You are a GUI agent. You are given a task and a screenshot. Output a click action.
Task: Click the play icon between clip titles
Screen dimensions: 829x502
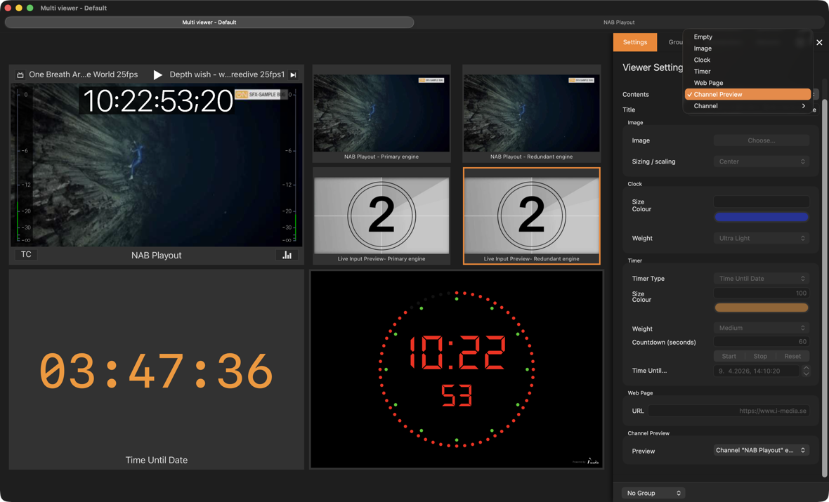tap(157, 74)
